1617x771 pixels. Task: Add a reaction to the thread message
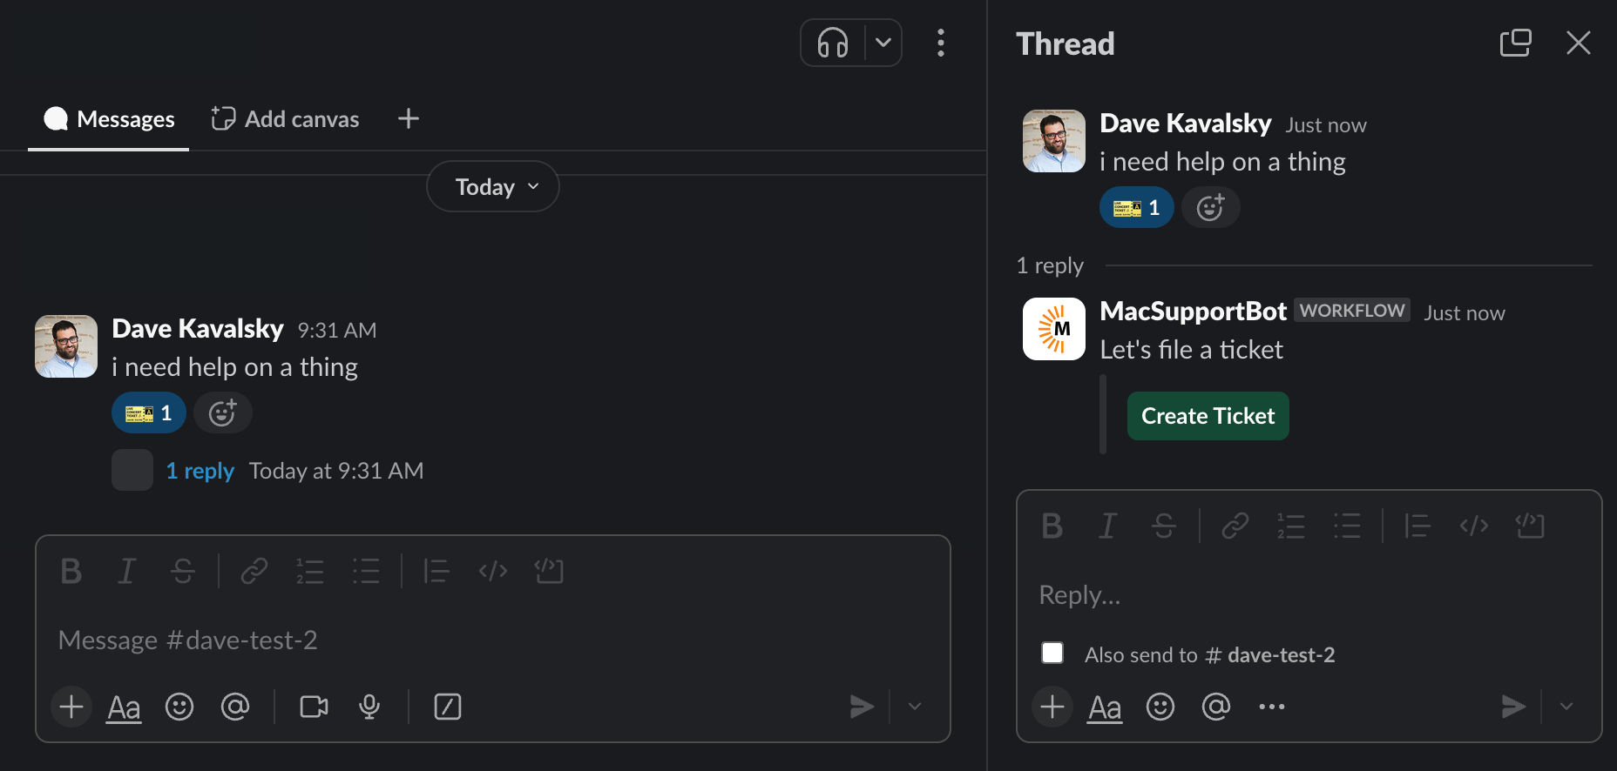click(x=1210, y=208)
